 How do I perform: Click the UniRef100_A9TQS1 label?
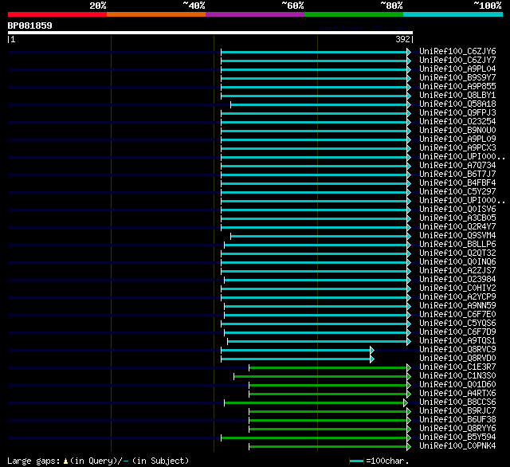coord(457,341)
